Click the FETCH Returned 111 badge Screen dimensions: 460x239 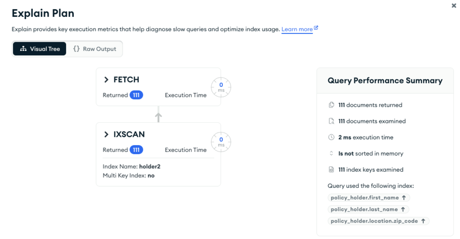tap(136, 95)
